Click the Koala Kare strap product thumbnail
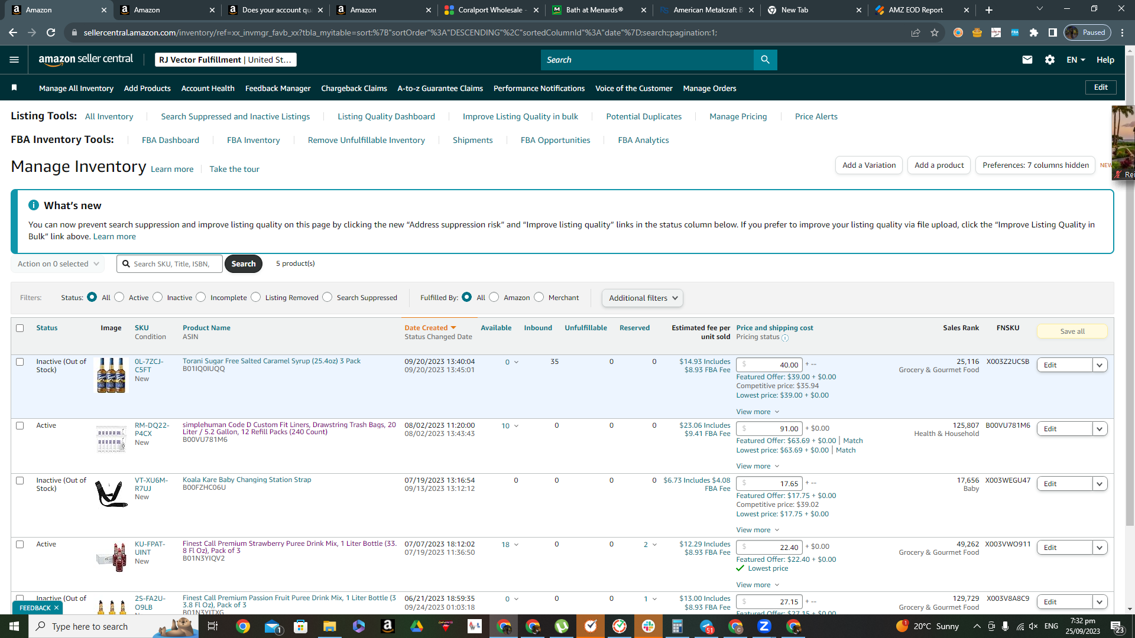 pyautogui.click(x=111, y=493)
